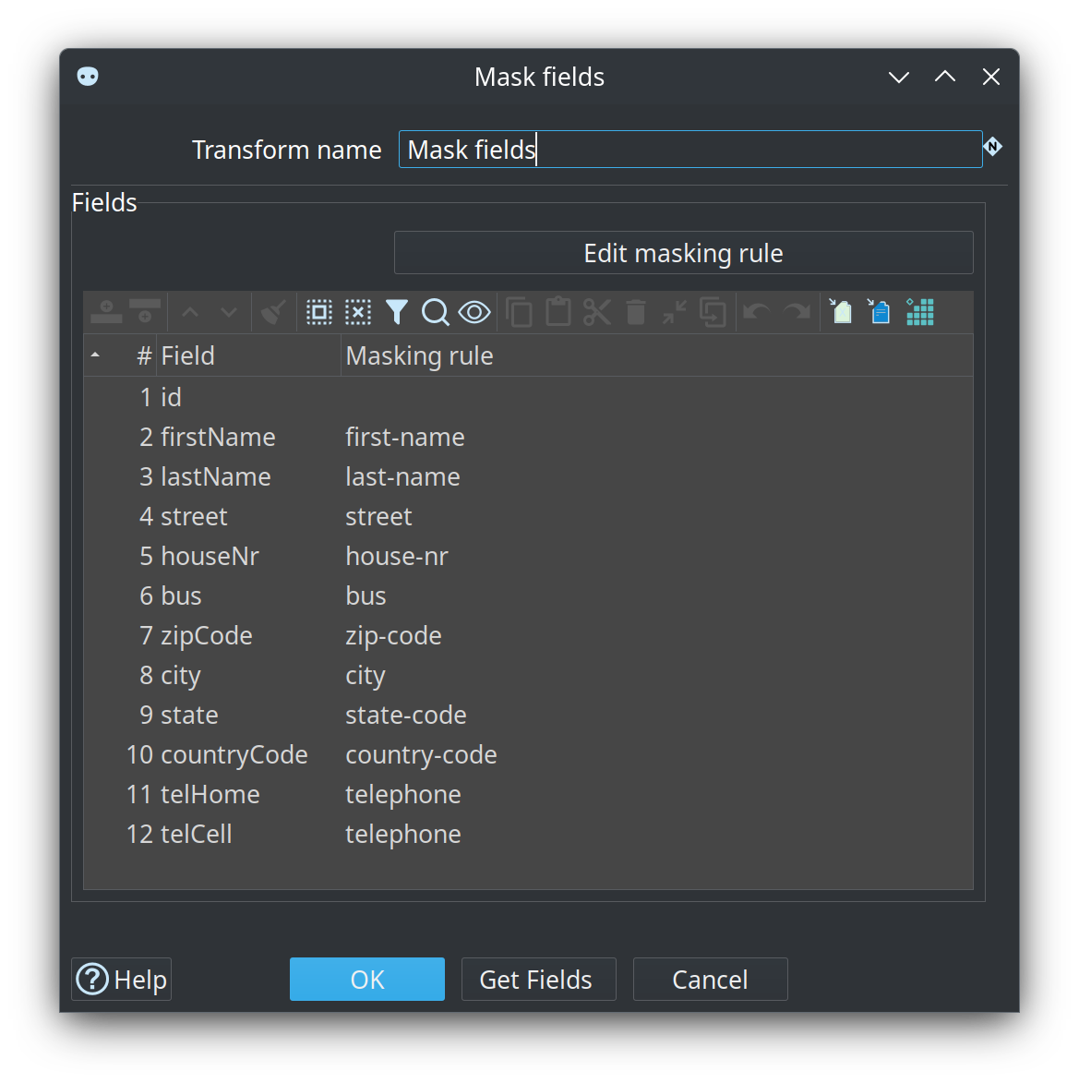Click the paste clipboard icon
This screenshot has height=1083, width=1079.
click(557, 312)
